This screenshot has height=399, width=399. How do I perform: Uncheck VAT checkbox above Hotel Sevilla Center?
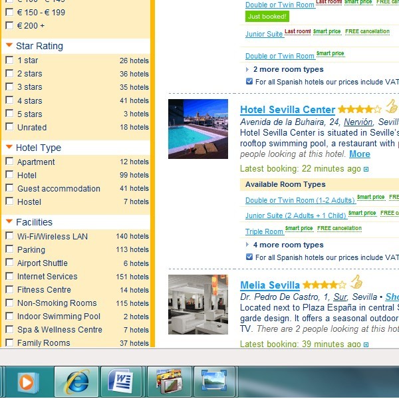(249, 81)
